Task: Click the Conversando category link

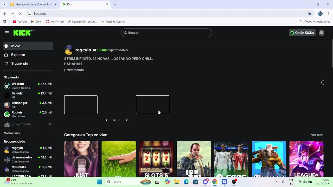Action: pyautogui.click(x=74, y=70)
